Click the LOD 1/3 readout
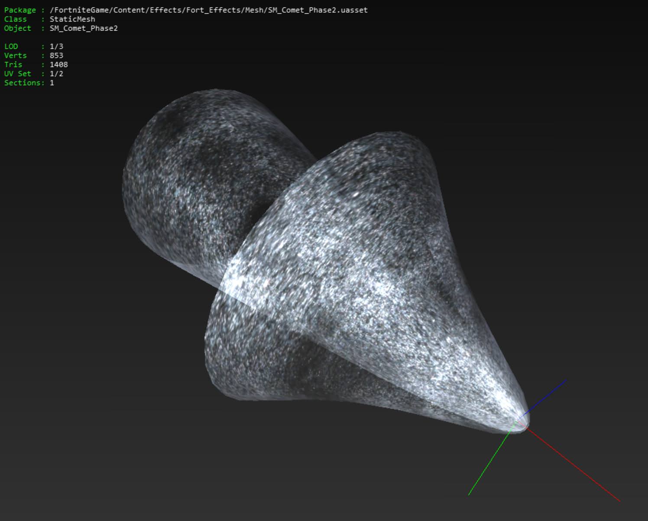Viewport: 648px width, 521px height. click(x=34, y=46)
